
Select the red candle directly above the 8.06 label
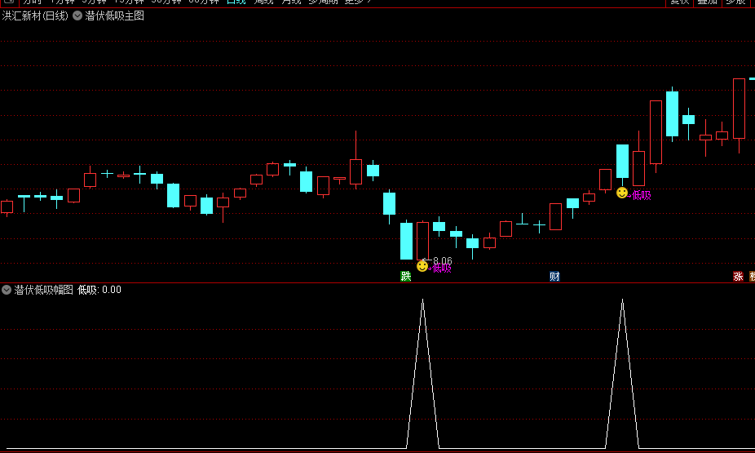423,241
